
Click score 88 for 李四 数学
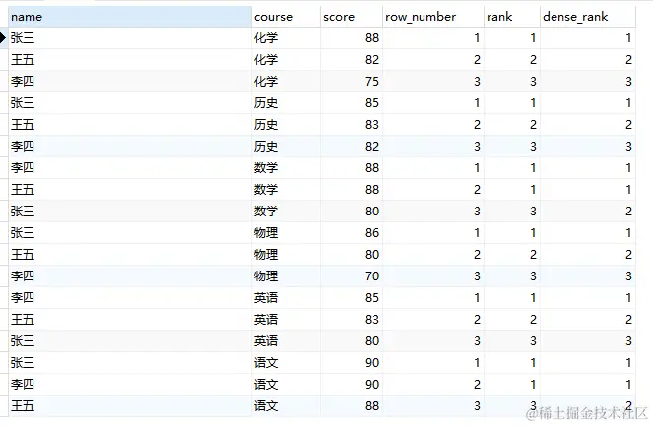[351, 168]
